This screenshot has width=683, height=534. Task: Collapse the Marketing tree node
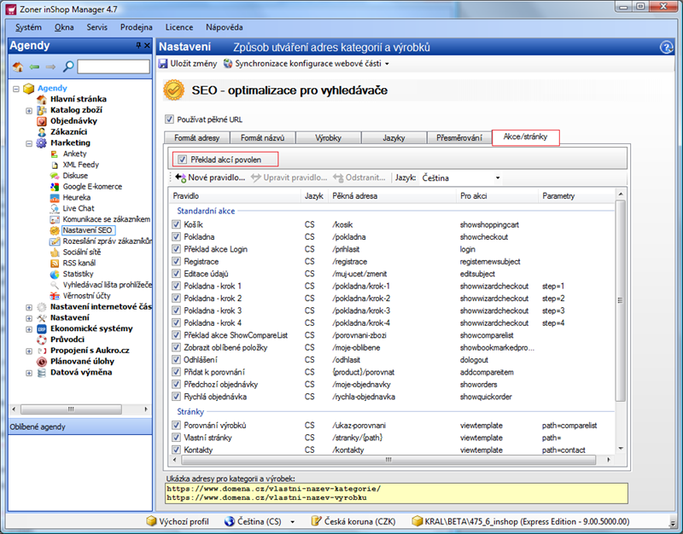(29, 143)
